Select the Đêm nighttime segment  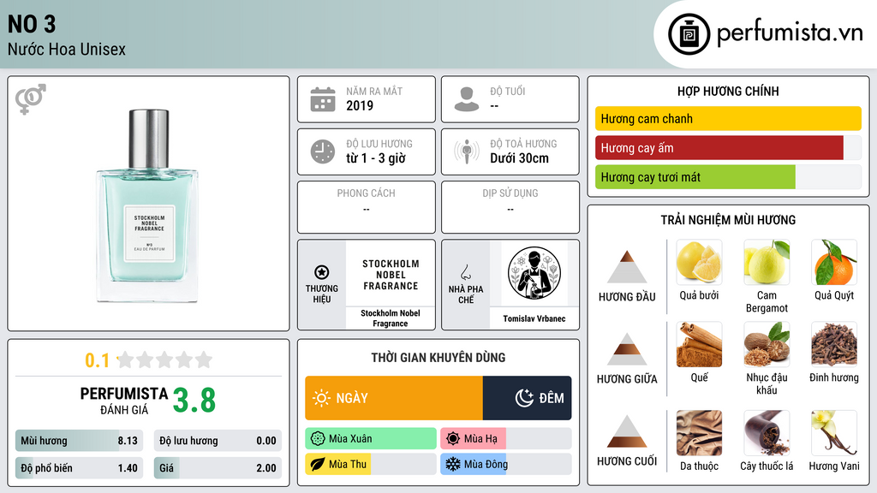coord(528,398)
